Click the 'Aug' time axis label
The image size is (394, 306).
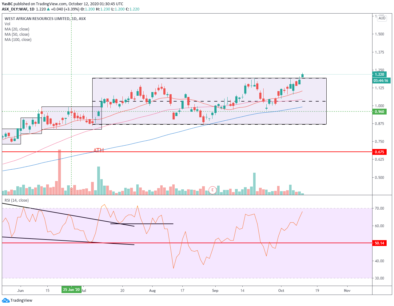[x=152, y=290]
